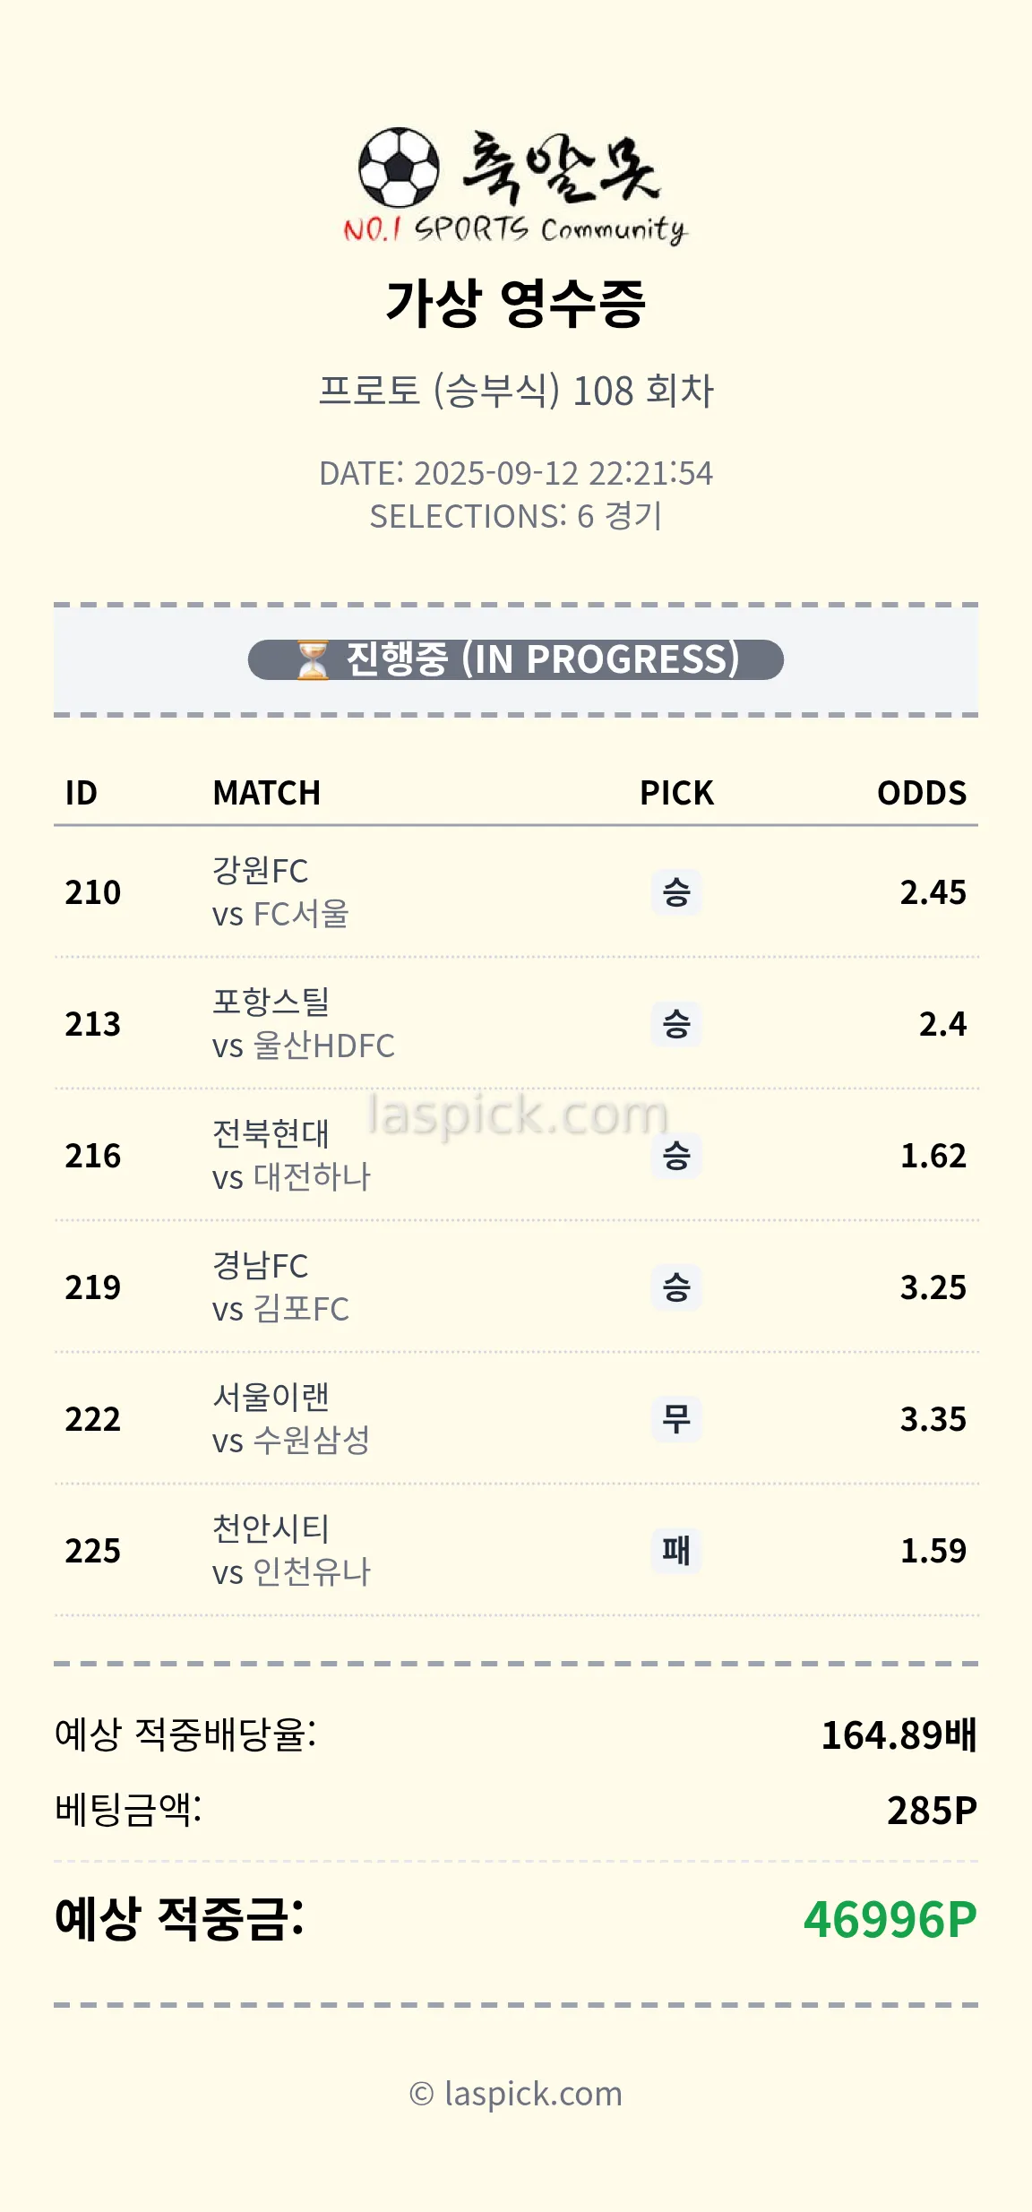Image resolution: width=1032 pixels, height=2212 pixels.
Task: Click the 진행중 (IN PROGRESS) status badge
Action: (516, 660)
